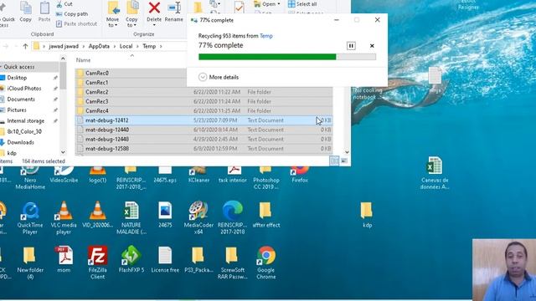Select the Microsoft Edge REINSCRIP 2017-2018 icon
Image resolution: width=536 pixels, height=301 pixels.
pyautogui.click(x=232, y=217)
